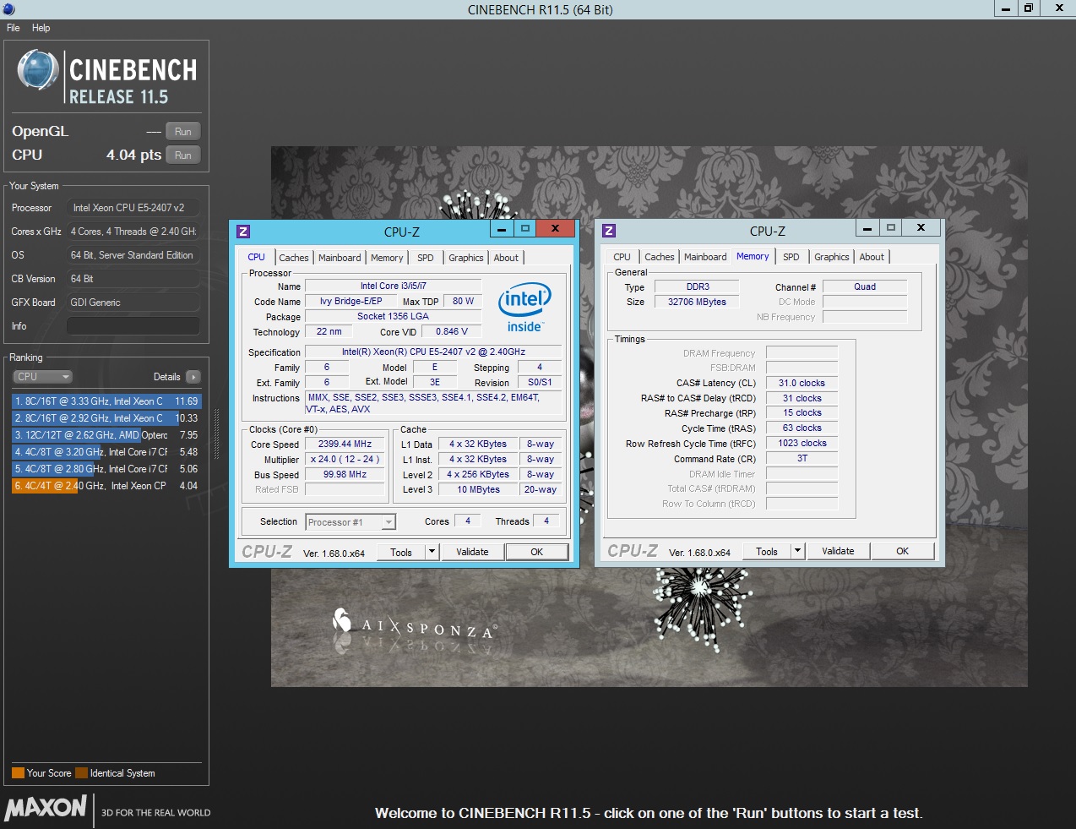The height and width of the screenshot is (829, 1076).
Task: Open the Processor #1 selection dropdown
Action: [351, 522]
